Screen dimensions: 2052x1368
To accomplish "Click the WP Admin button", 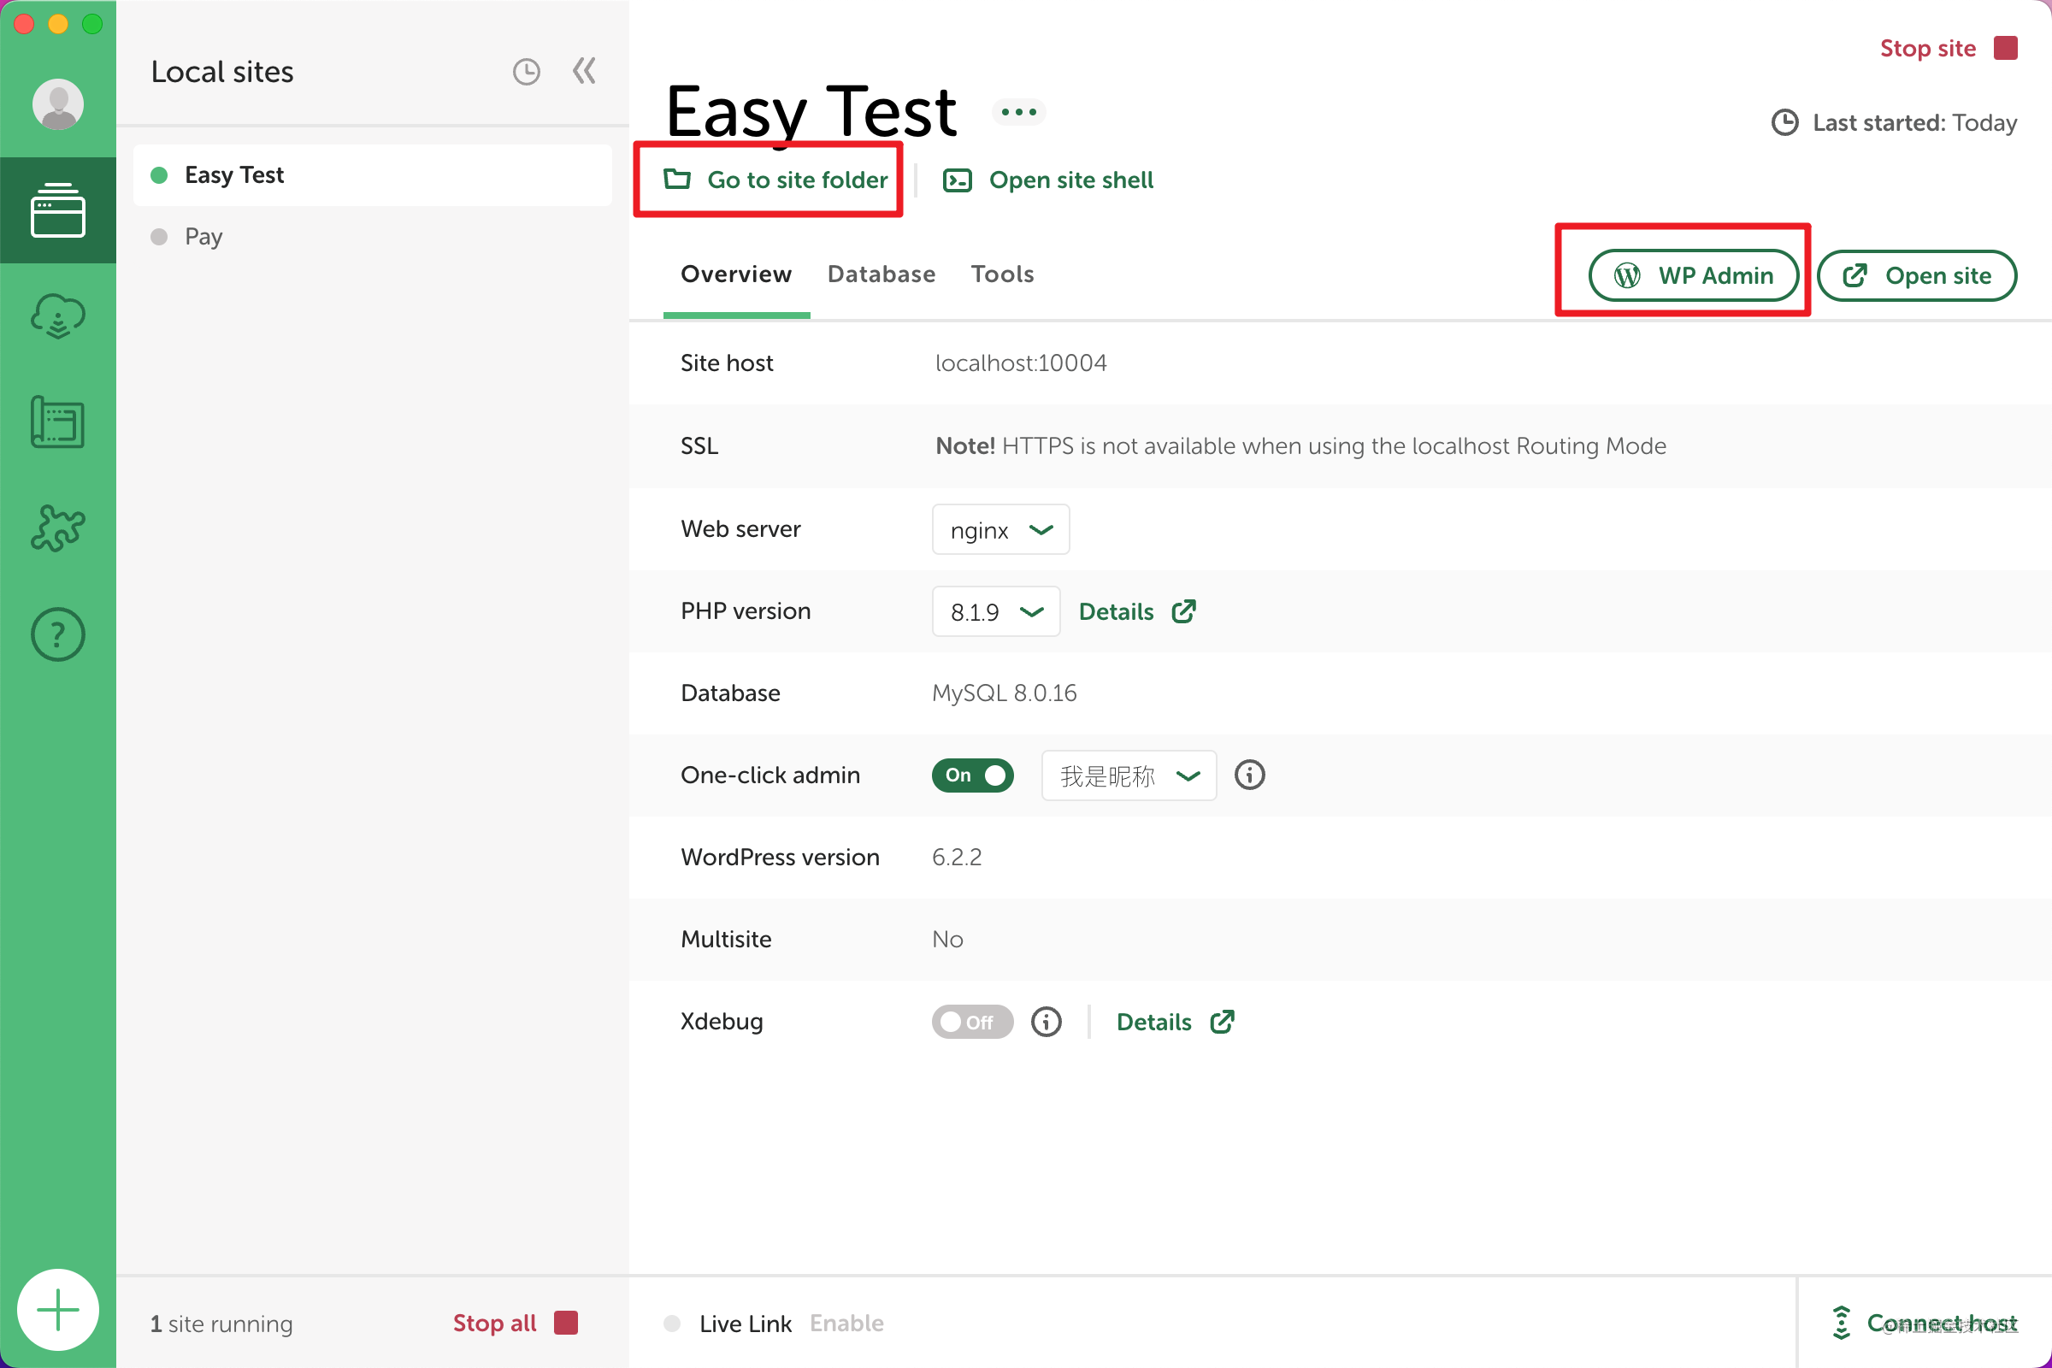I will 1693,275.
